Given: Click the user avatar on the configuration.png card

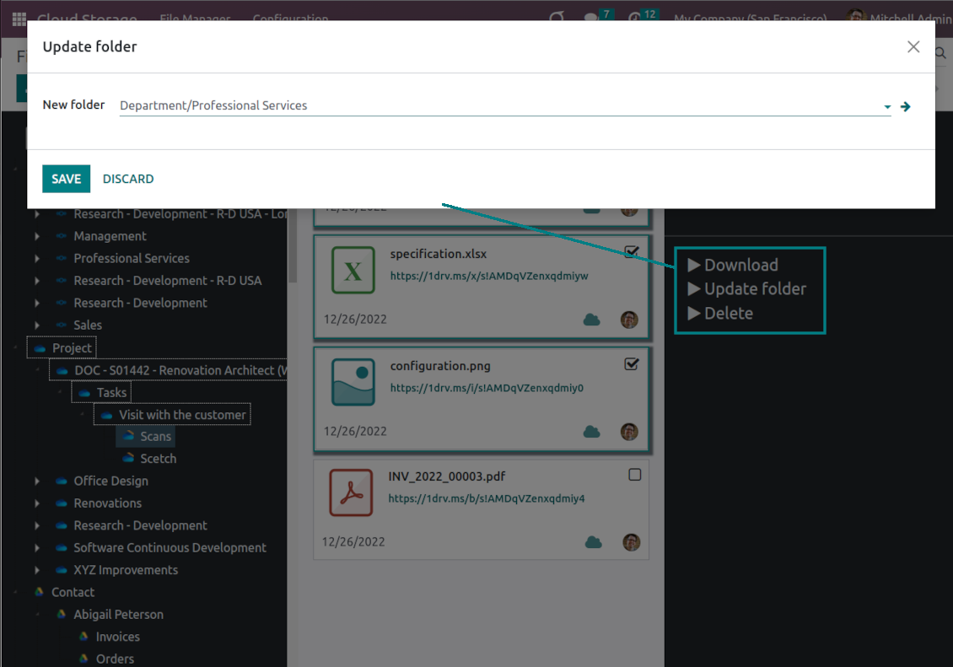Looking at the screenshot, I should [629, 432].
